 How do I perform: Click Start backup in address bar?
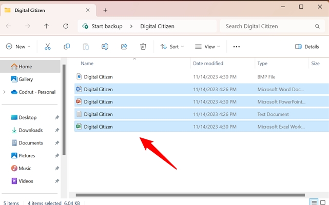(x=106, y=26)
